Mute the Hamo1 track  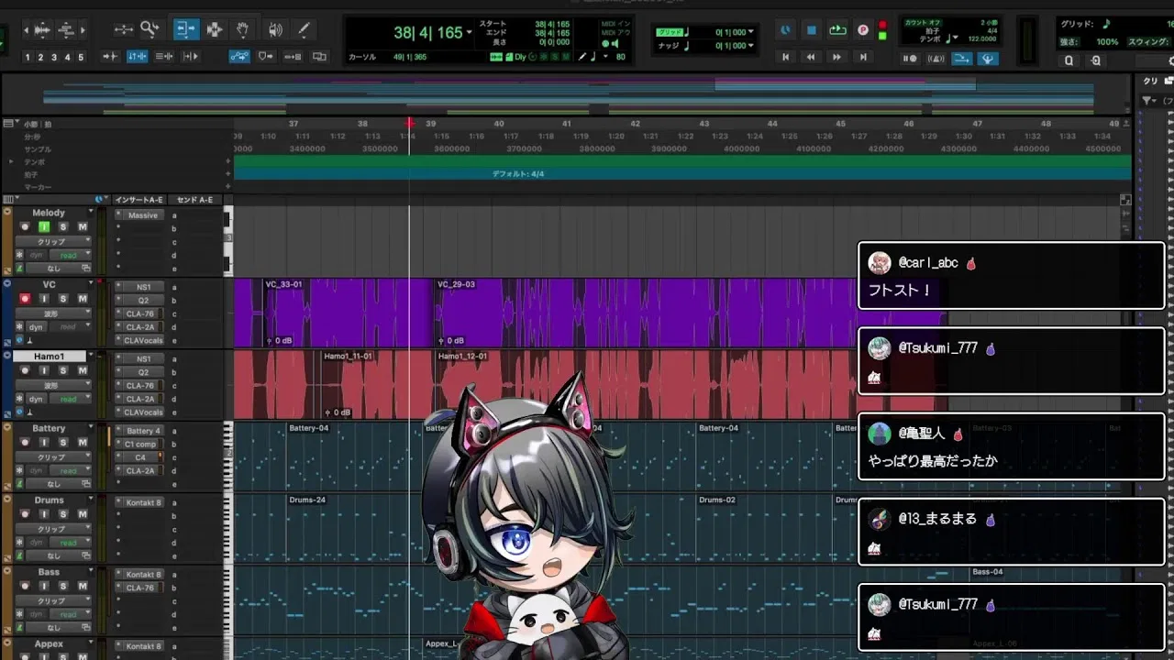tap(83, 370)
